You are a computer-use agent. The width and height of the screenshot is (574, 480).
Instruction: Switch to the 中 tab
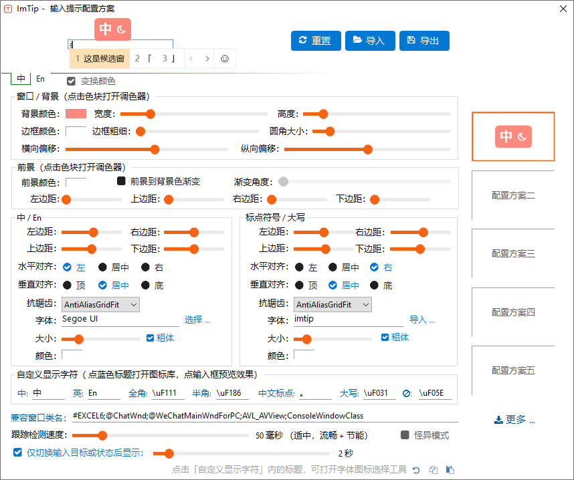[20, 78]
